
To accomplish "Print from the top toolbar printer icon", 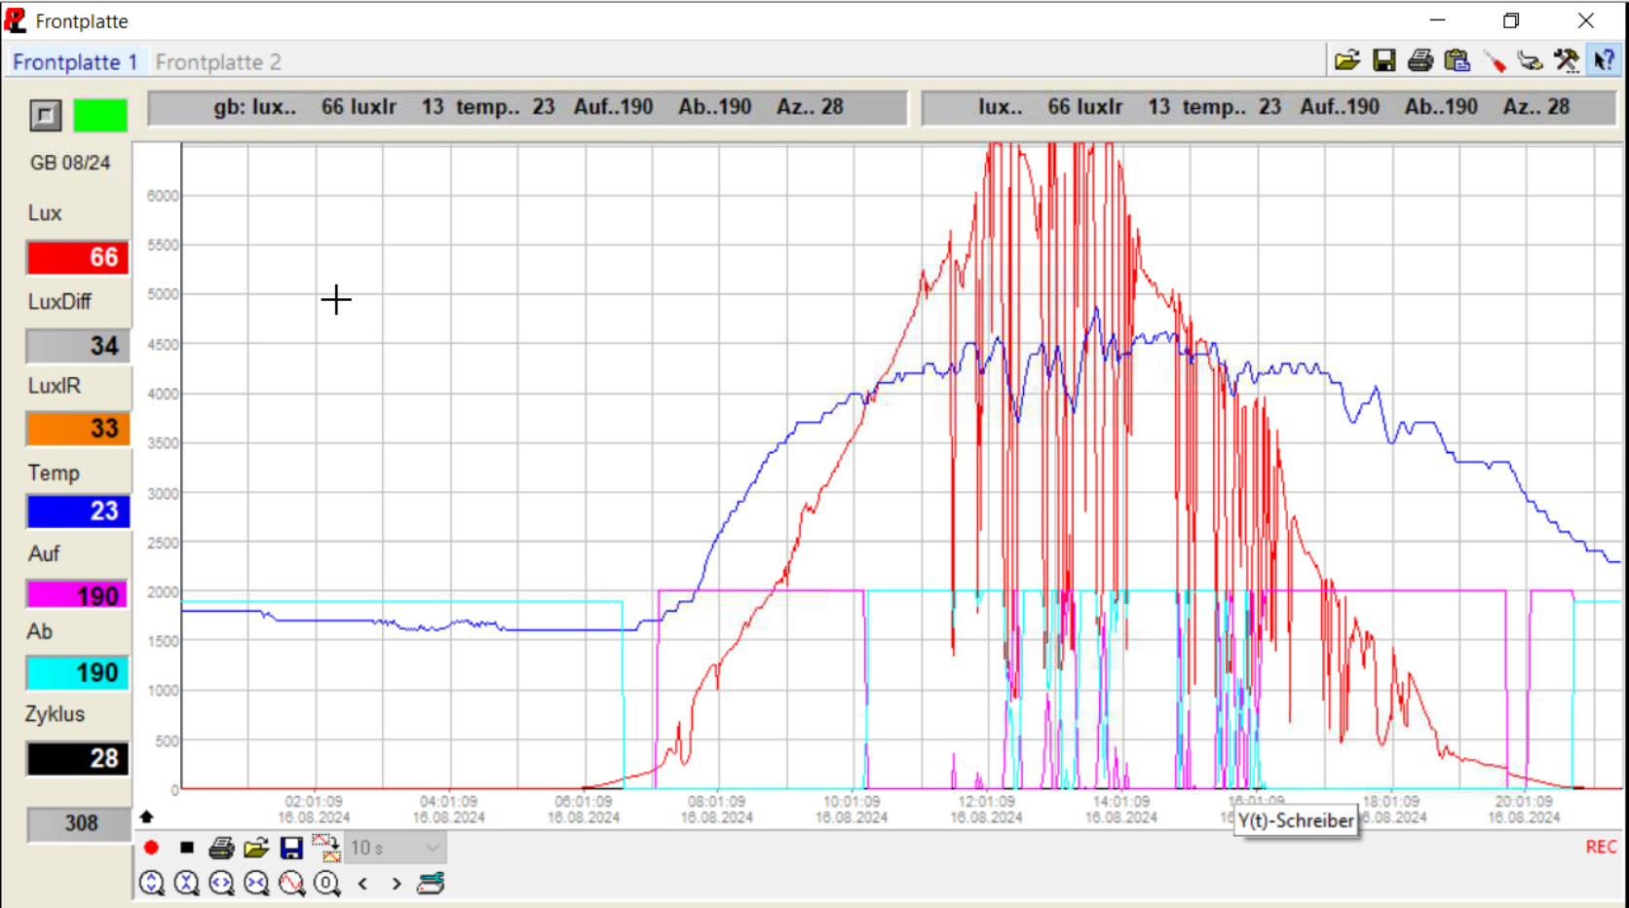I will [x=1421, y=60].
